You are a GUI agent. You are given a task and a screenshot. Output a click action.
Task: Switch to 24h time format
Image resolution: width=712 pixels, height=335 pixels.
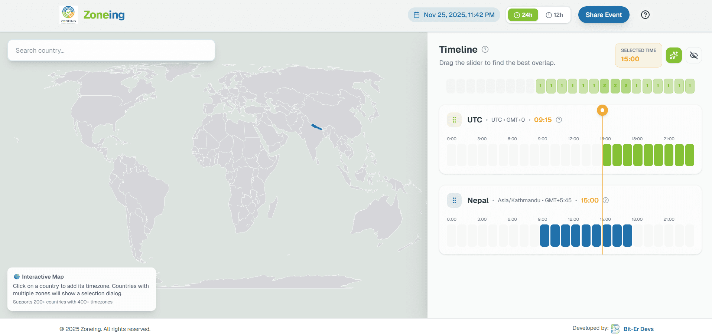coord(523,15)
